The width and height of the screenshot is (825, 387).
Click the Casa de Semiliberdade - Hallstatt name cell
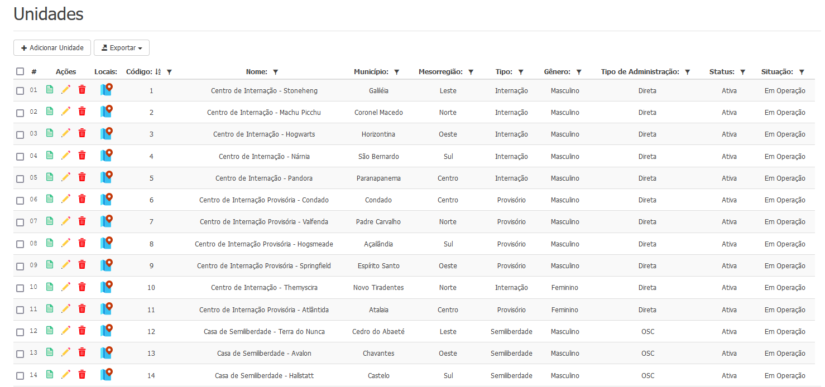point(263,375)
